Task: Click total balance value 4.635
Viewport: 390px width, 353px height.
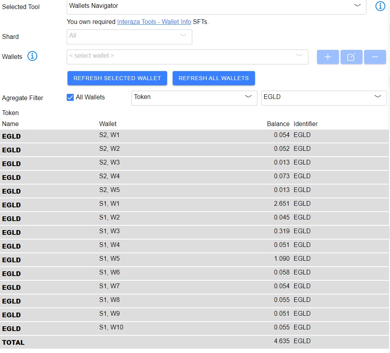Action: pos(282,341)
